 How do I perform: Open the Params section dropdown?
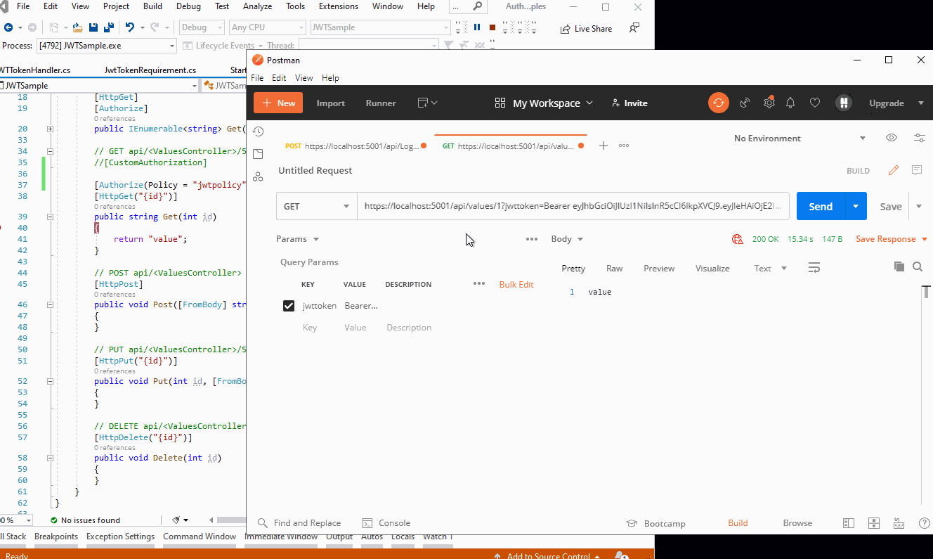coord(298,239)
